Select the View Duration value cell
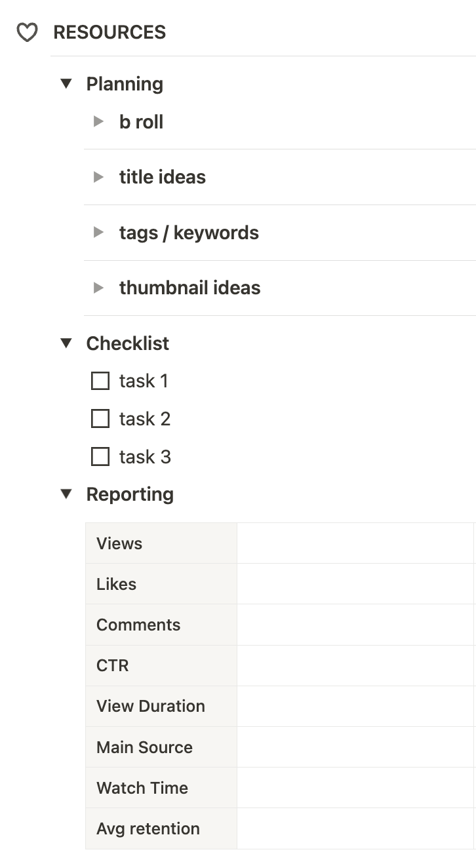Screen dimensions: 476x856 (x=355, y=706)
